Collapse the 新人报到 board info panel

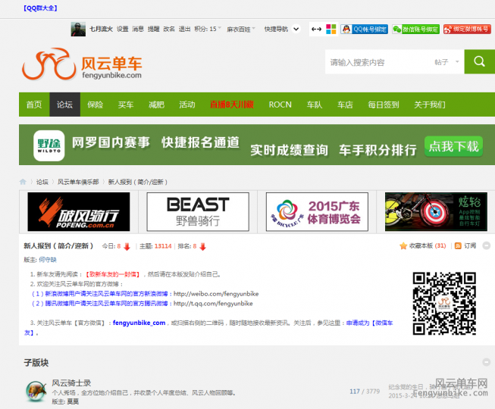(x=486, y=246)
